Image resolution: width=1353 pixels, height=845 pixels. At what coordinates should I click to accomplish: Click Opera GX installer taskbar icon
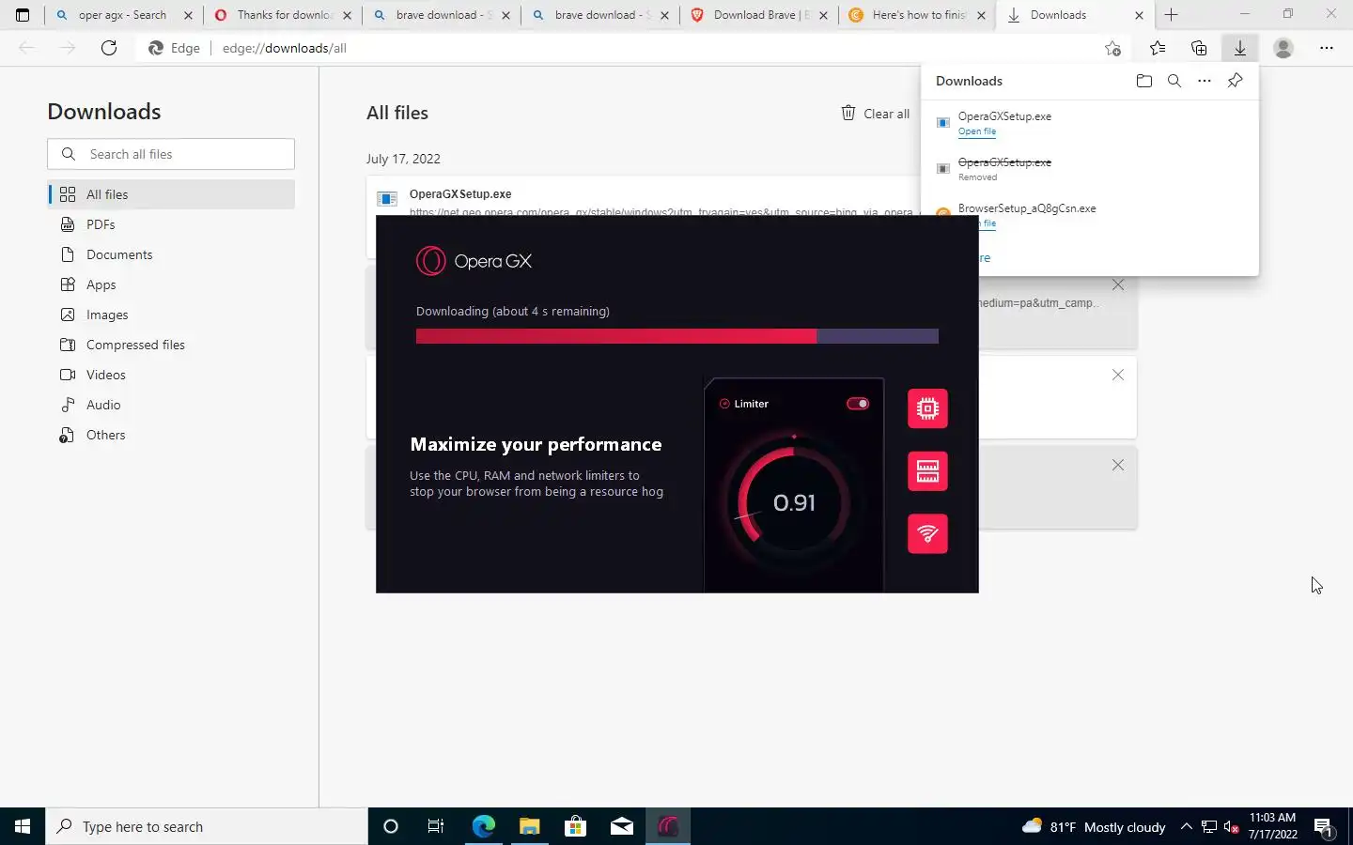pyautogui.click(x=668, y=826)
